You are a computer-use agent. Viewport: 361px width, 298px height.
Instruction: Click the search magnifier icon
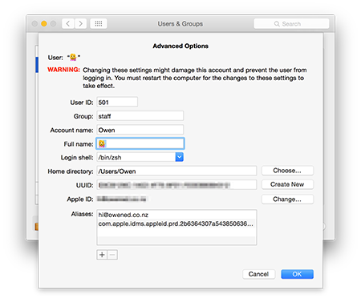coord(277,24)
